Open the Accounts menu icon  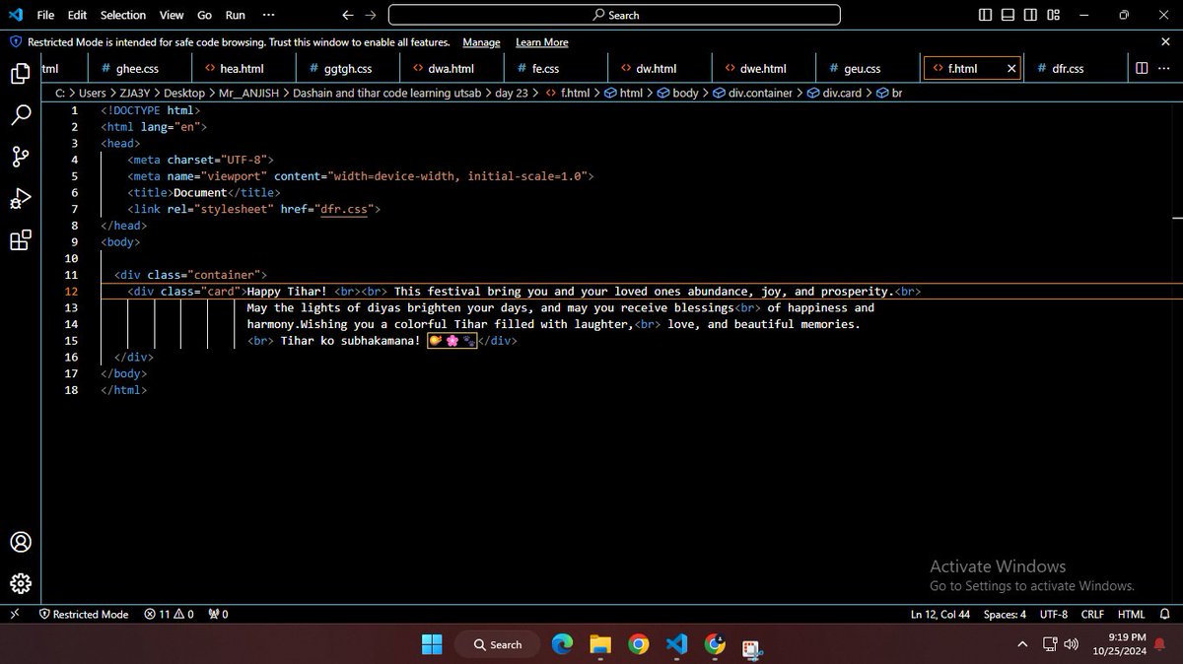point(20,542)
